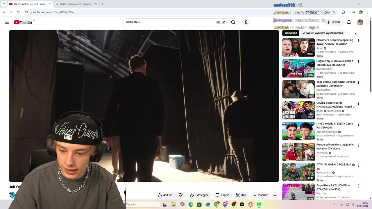Click the address bar URL
Image resolution: width=372 pixels, height=209 pixels.
(52, 12)
